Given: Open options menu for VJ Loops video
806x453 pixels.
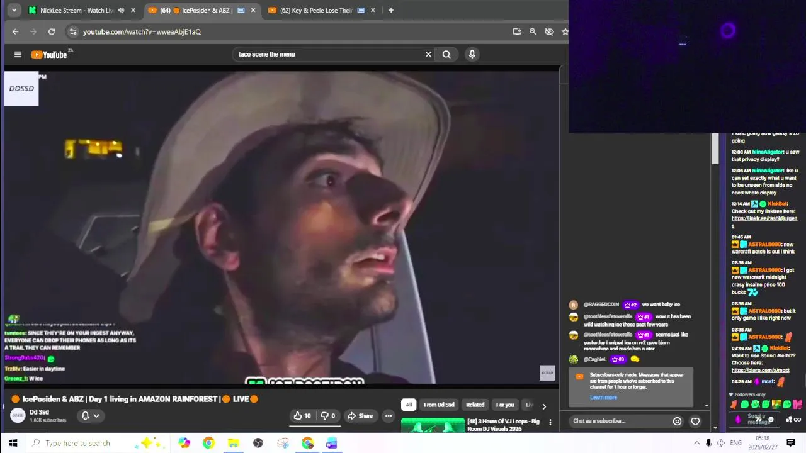Looking at the screenshot, I should point(550,422).
